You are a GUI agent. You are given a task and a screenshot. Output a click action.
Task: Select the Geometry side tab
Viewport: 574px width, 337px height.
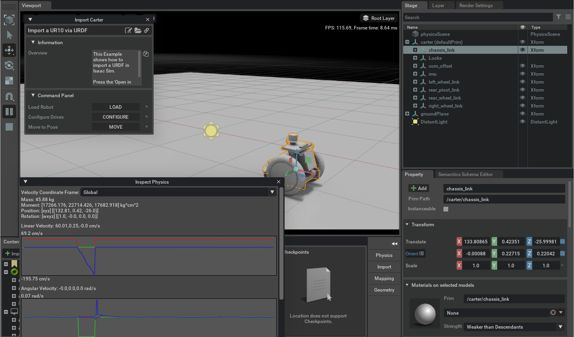tap(384, 290)
